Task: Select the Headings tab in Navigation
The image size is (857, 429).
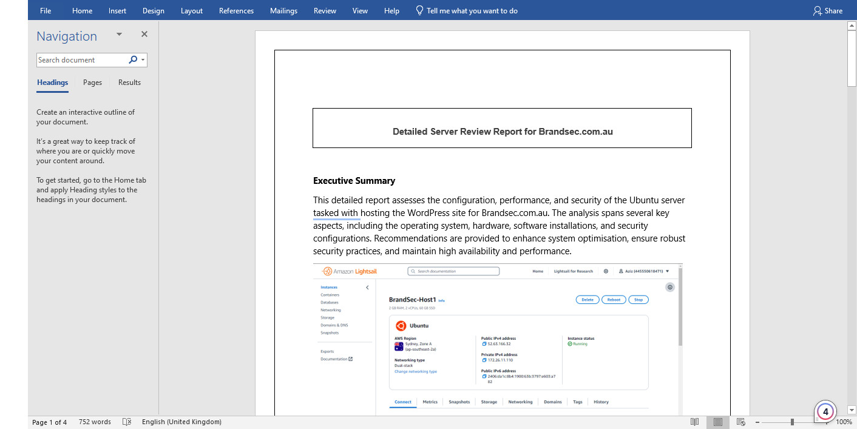Action: coord(52,83)
